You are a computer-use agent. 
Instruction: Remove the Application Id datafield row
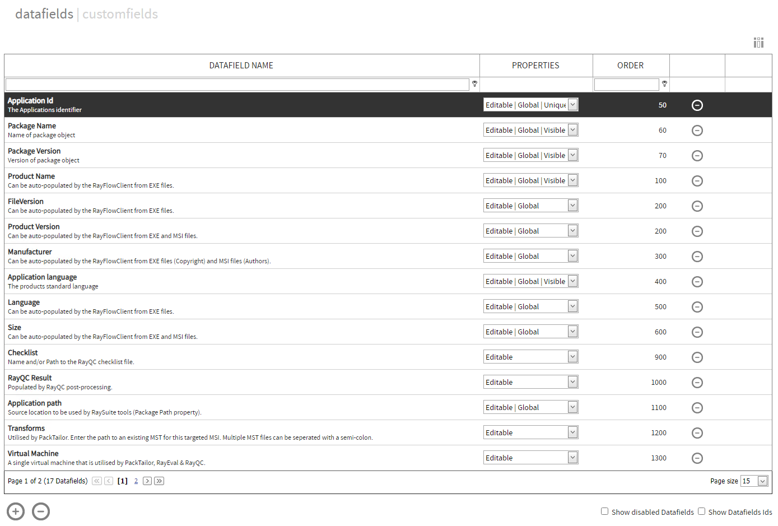697,105
